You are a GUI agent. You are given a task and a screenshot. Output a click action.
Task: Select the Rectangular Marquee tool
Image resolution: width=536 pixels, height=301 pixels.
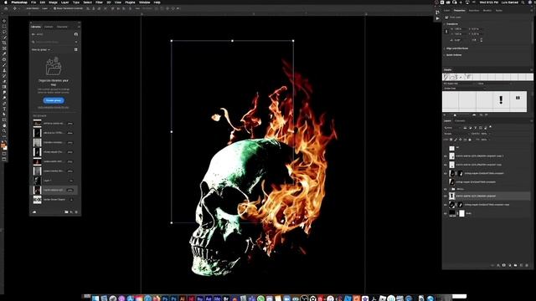[4, 27]
